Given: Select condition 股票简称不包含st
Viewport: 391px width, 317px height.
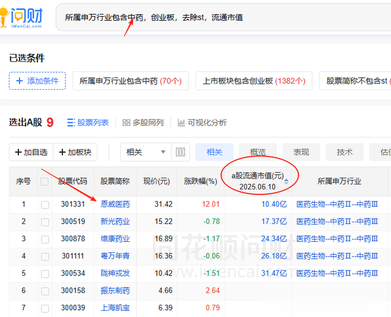Looking at the screenshot, I should [356, 81].
